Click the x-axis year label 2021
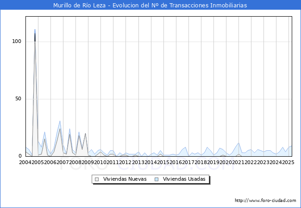Screen dimensions: 301x208 (x=238, y=162)
